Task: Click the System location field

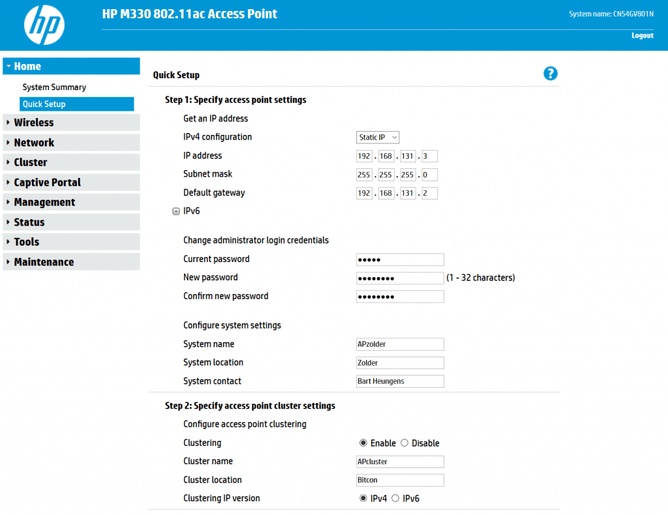Action: click(x=400, y=363)
